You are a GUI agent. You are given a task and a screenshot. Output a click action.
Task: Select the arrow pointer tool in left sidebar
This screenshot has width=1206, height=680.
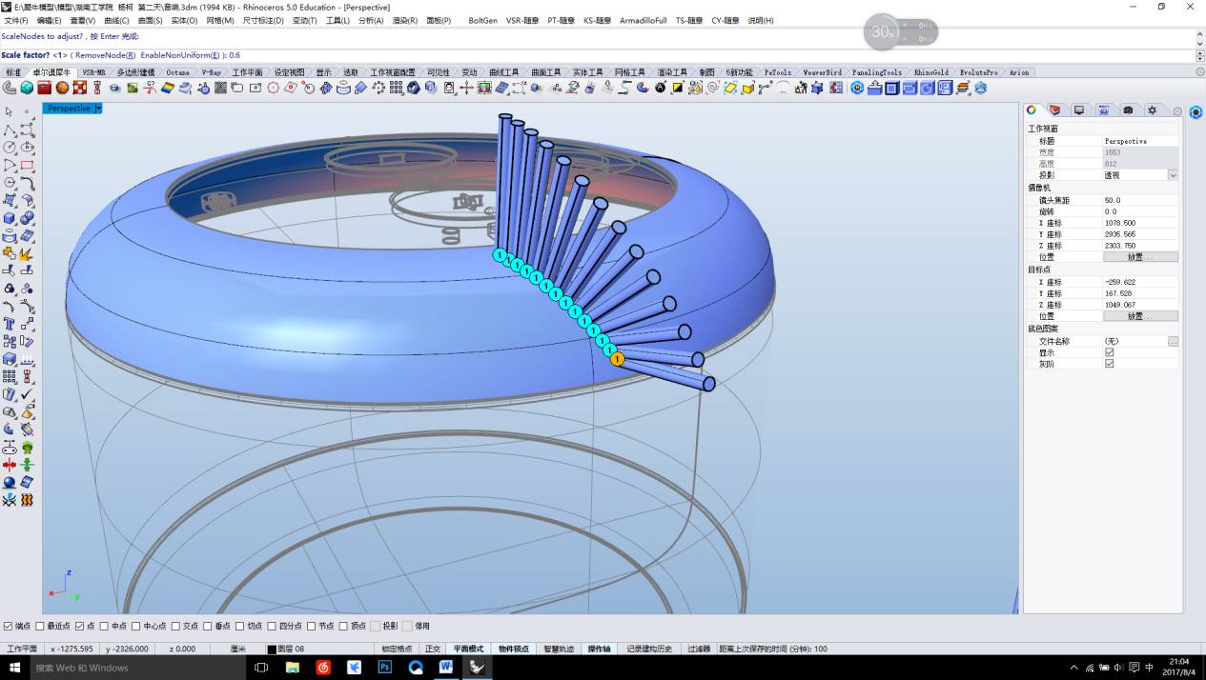coord(10,111)
